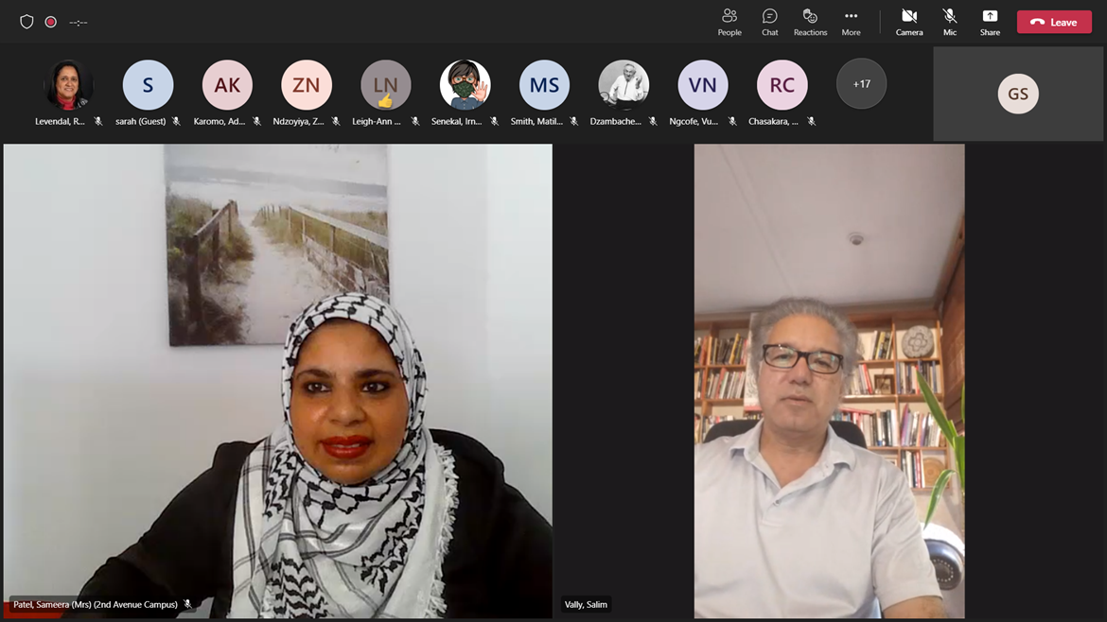The image size is (1107, 622).
Task: Select Patel, Sameera's video feed
Action: click(278, 381)
